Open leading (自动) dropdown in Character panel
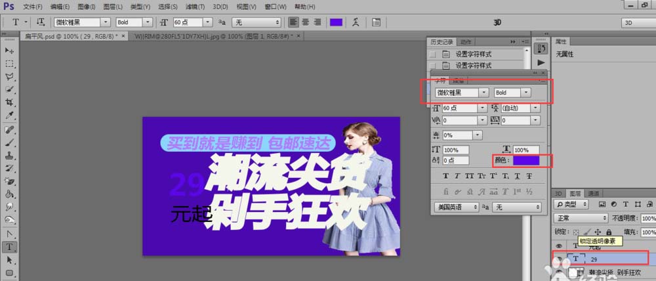656x281 pixels. point(535,108)
